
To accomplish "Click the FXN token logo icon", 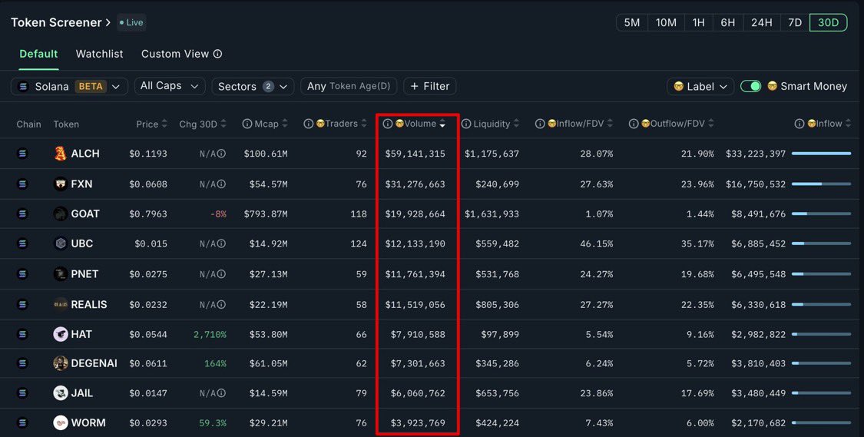I will (x=61, y=184).
